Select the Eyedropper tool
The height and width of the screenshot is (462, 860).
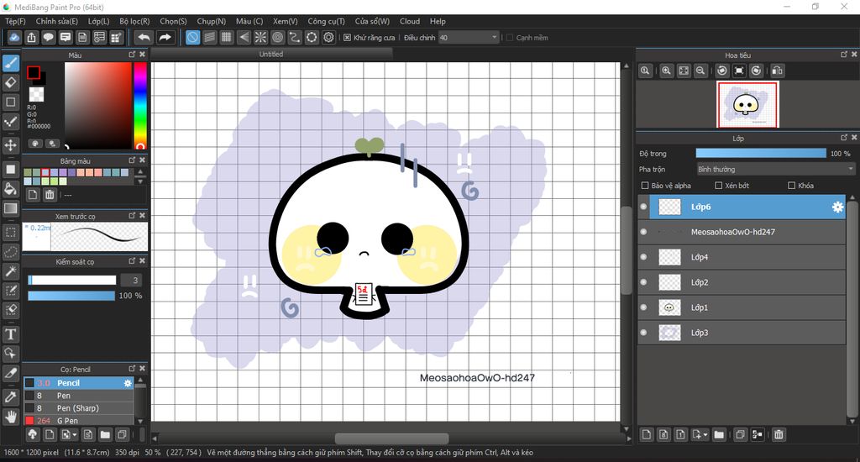[x=10, y=396]
